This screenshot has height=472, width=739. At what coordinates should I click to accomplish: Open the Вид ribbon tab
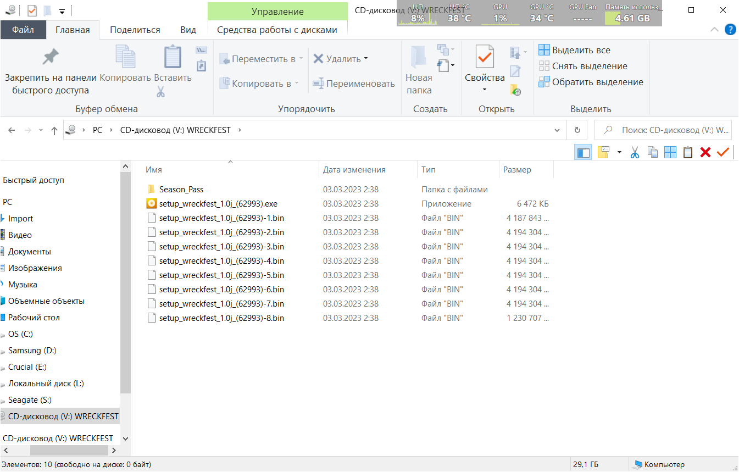coord(188,30)
